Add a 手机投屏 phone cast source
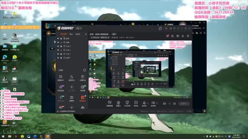248x139 pixels. pyautogui.click(x=127, y=104)
